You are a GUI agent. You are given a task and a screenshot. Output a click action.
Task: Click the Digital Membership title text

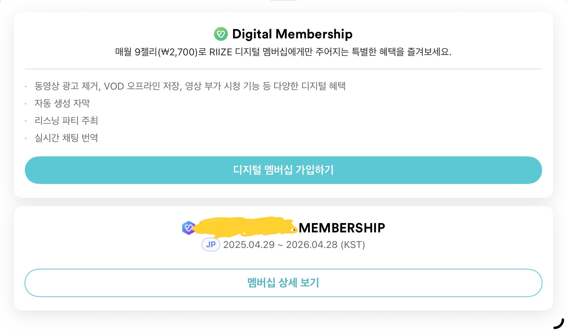pyautogui.click(x=292, y=34)
